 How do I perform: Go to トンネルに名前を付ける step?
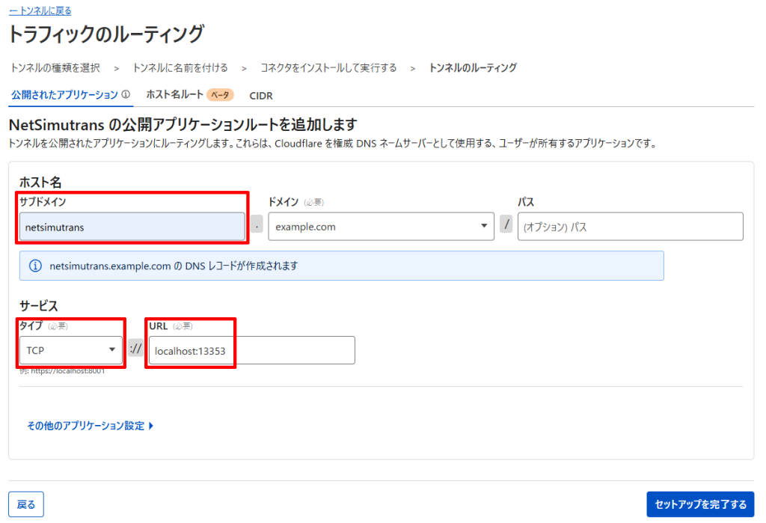[x=180, y=68]
